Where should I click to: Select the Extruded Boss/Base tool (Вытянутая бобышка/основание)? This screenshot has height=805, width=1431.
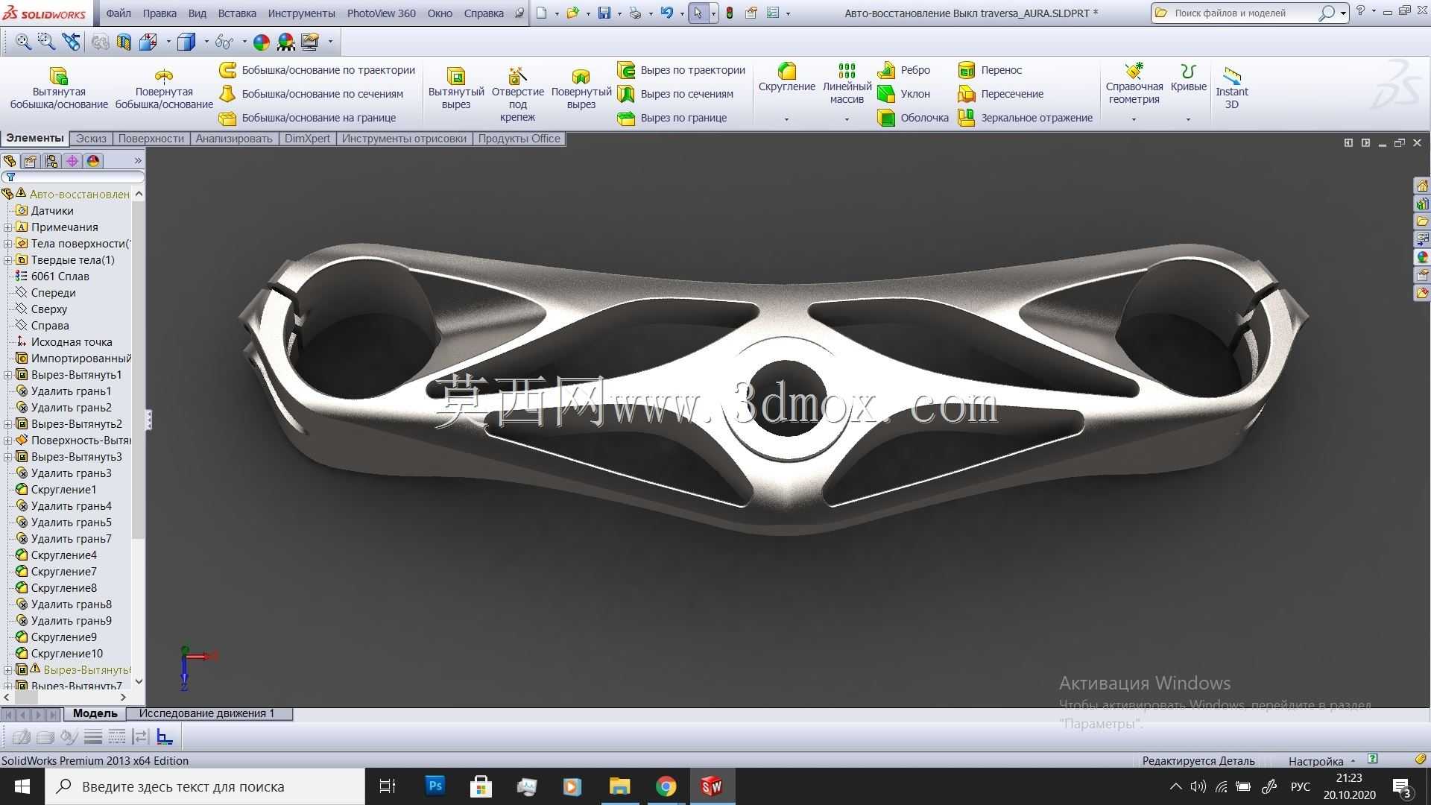(x=59, y=88)
